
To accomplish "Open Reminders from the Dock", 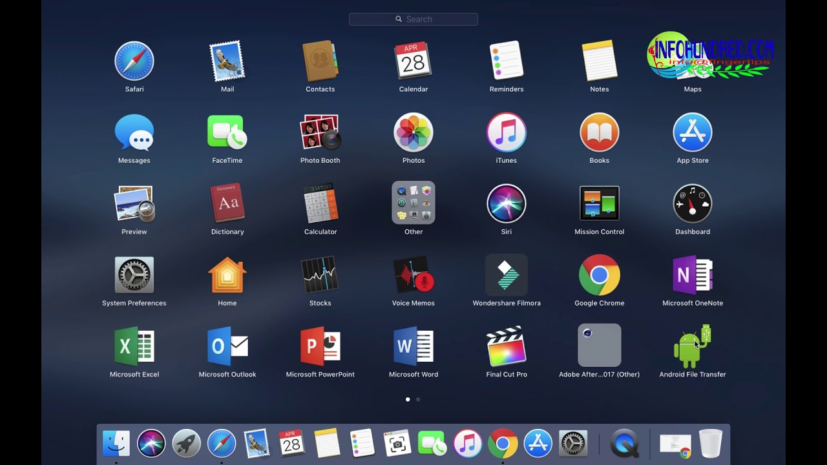I will click(x=362, y=444).
